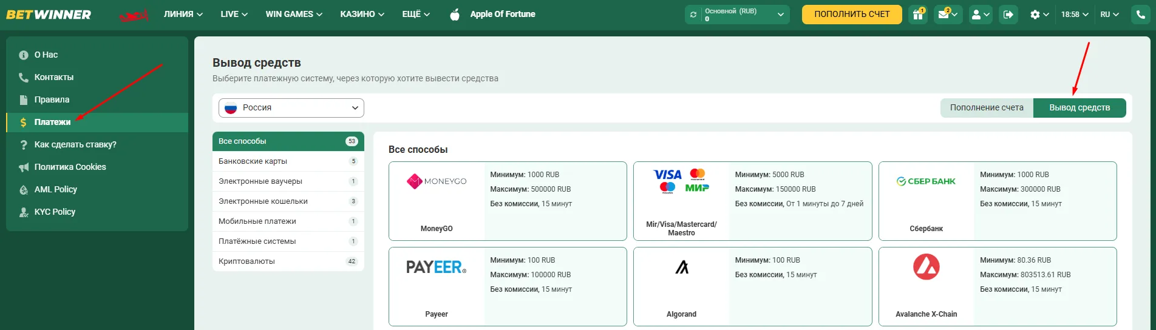The image size is (1156, 330).
Task: Click the MoneyGO name label
Action: 437,229
